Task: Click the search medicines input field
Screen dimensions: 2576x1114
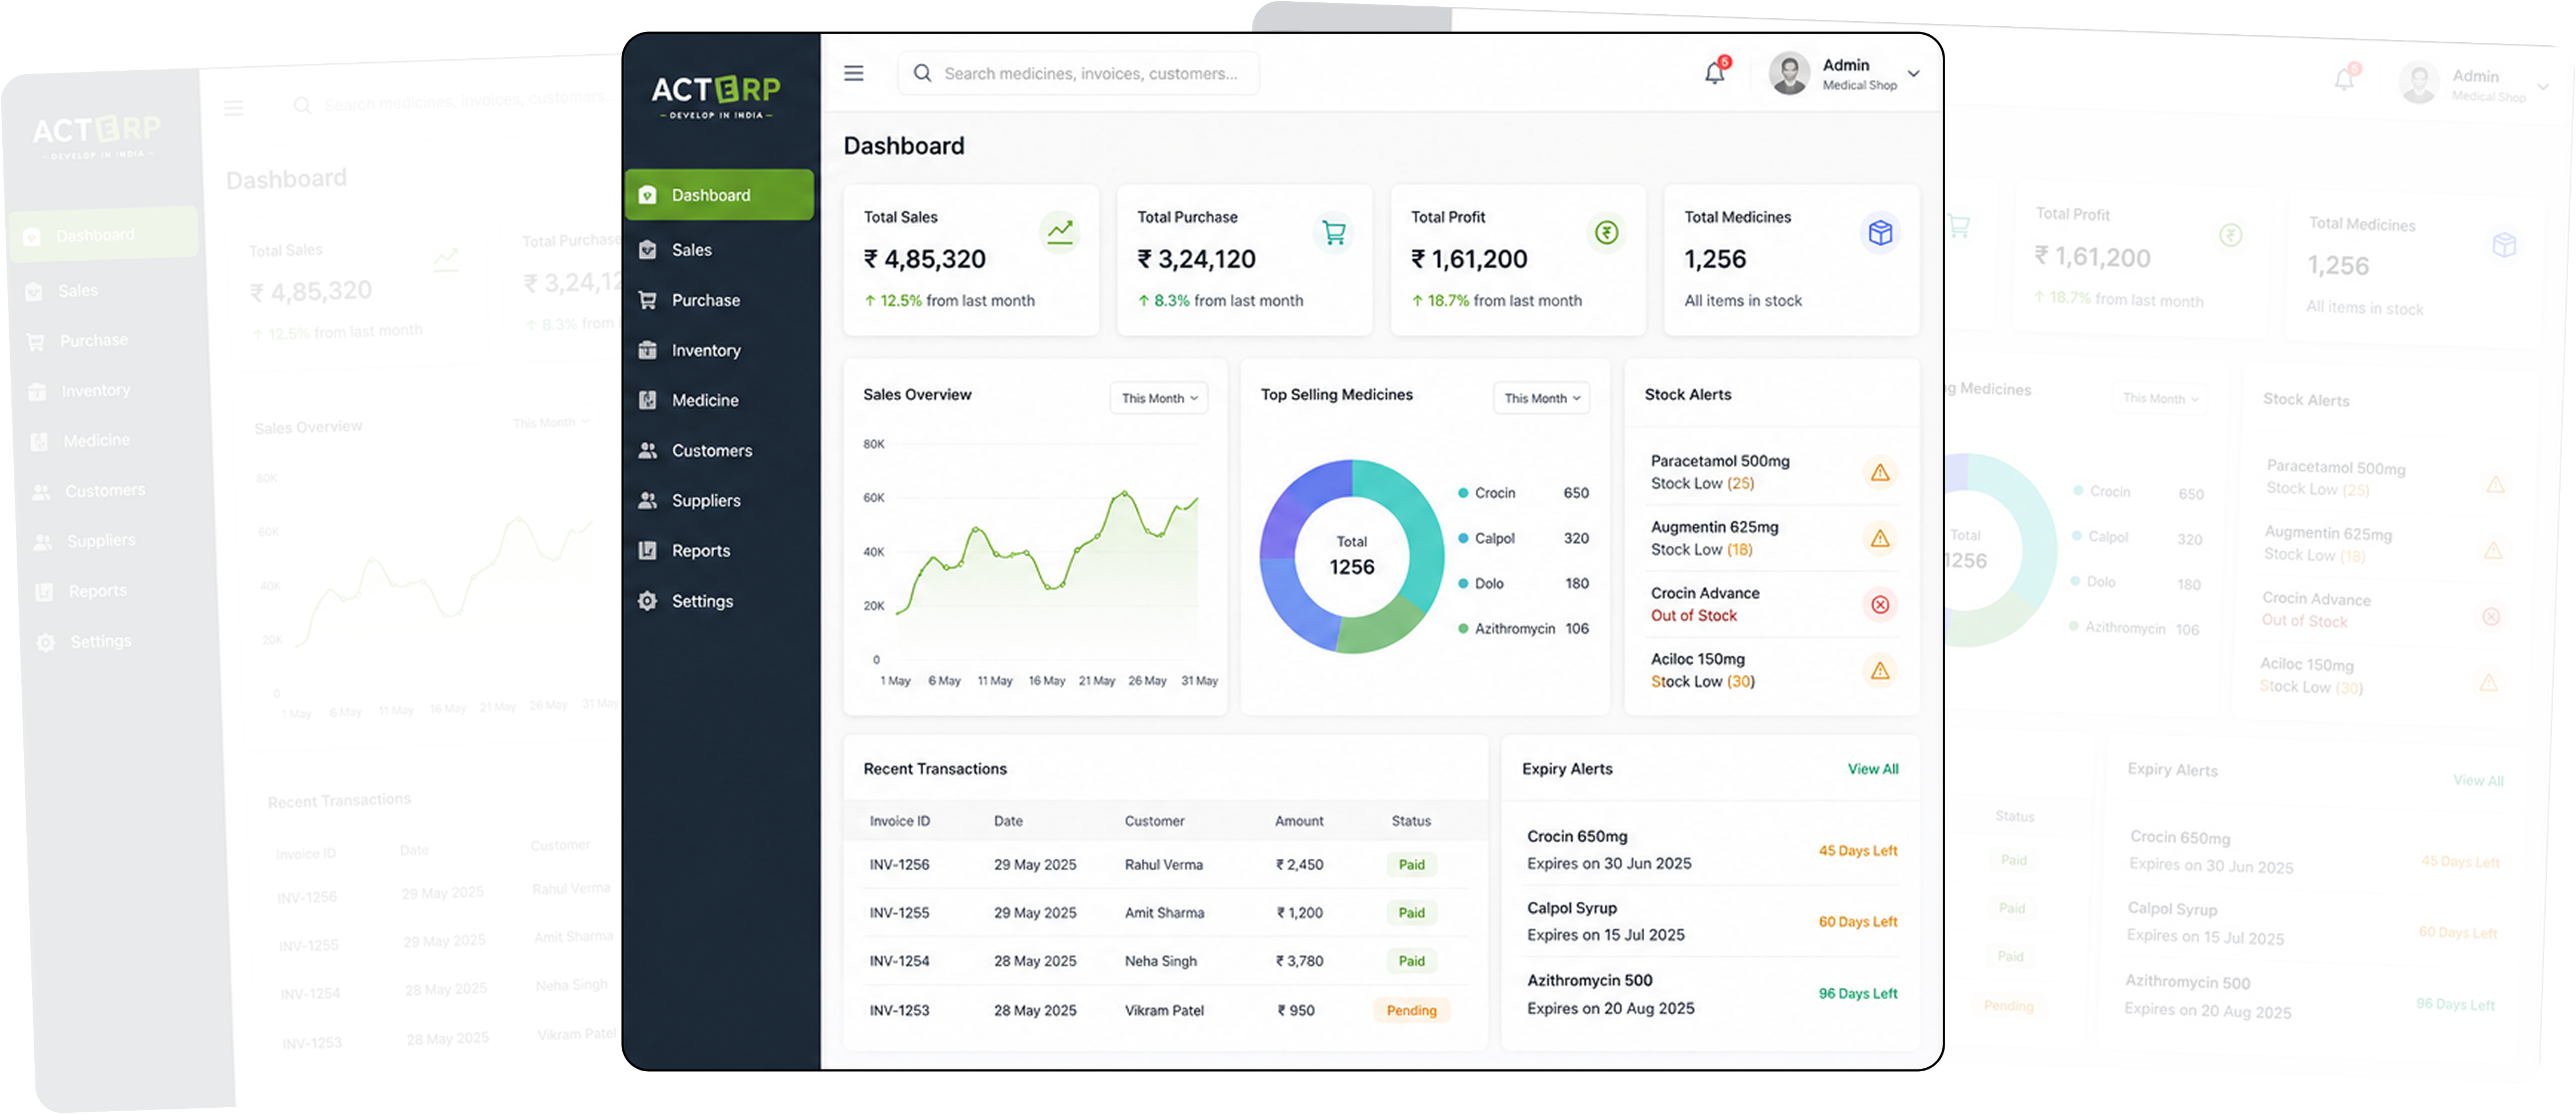Action: tap(1078, 73)
